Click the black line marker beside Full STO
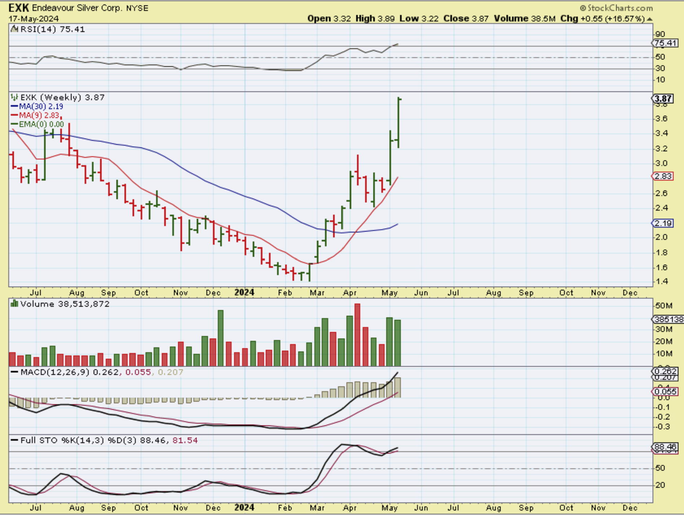The width and height of the screenshot is (684, 516). (x=14, y=440)
